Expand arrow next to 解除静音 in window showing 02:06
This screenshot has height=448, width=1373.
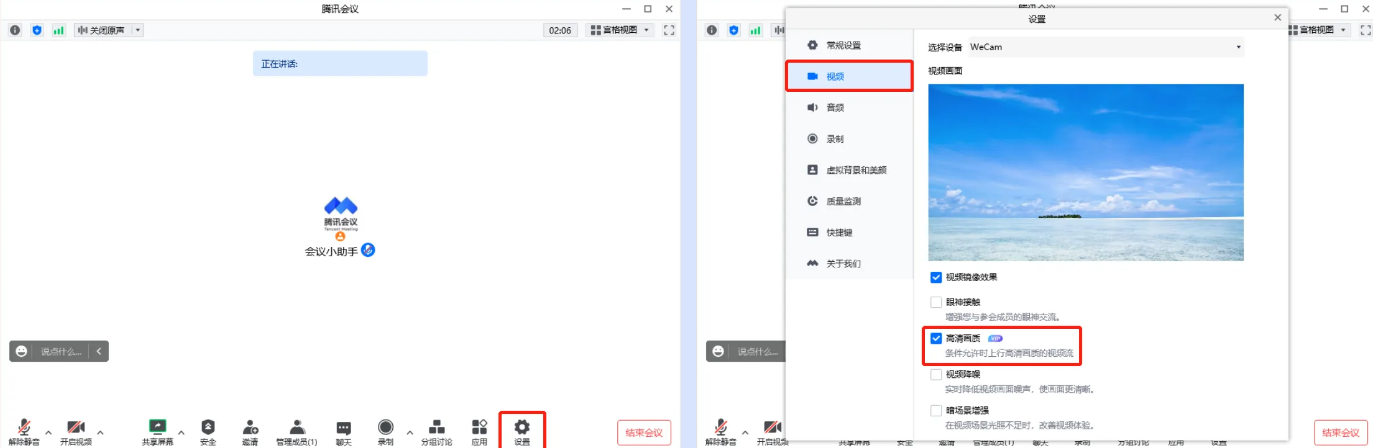pyautogui.click(x=48, y=432)
